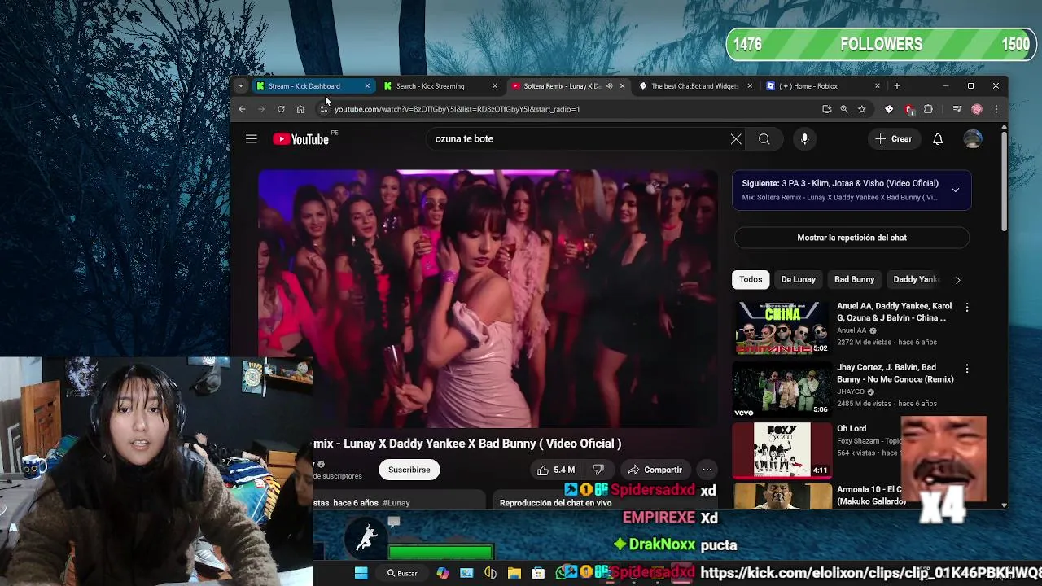Viewport: 1042px width, 586px height.
Task: Submit search with the magnifier icon
Action: pyautogui.click(x=764, y=139)
